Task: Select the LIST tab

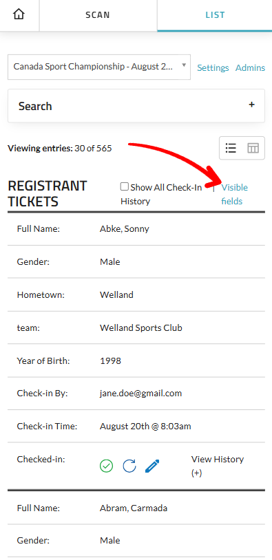Action: point(215,15)
